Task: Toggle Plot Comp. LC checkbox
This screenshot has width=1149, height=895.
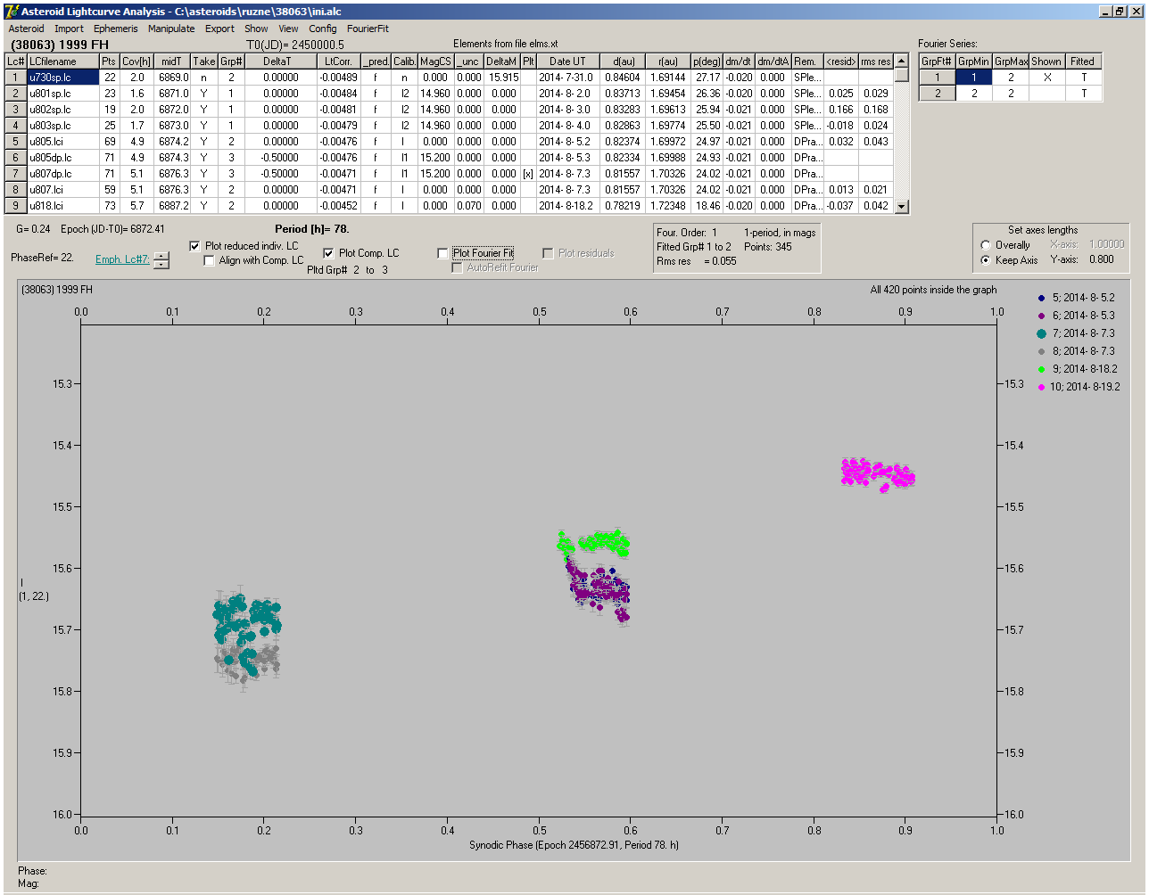Action: (328, 253)
